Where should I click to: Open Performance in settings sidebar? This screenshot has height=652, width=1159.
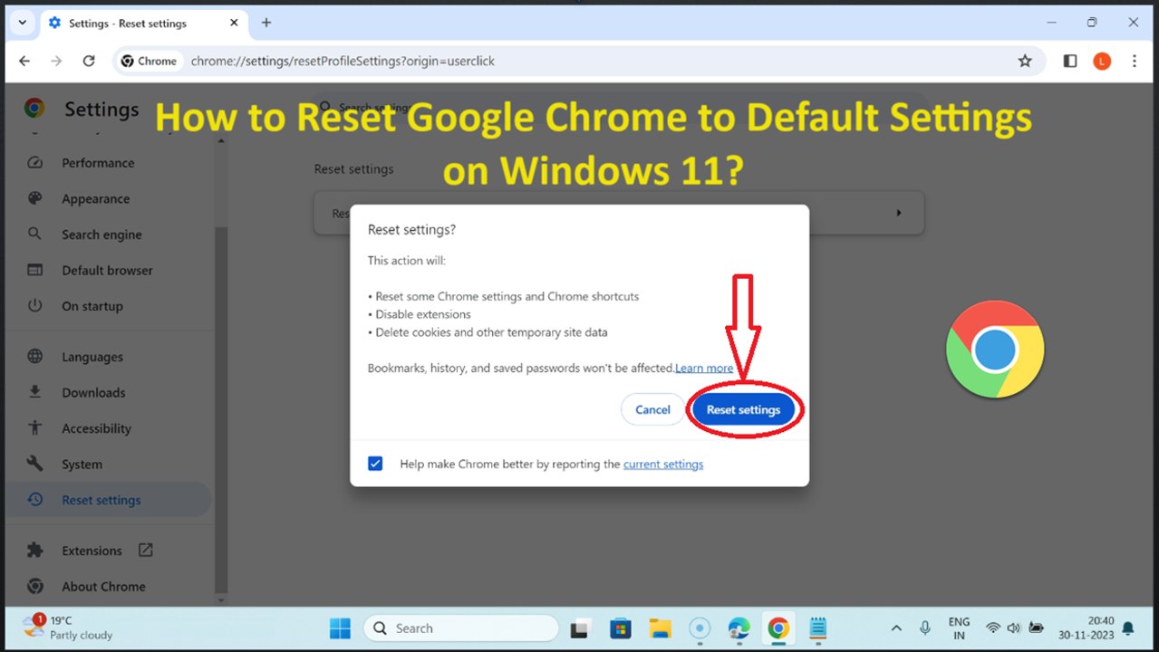coord(98,163)
